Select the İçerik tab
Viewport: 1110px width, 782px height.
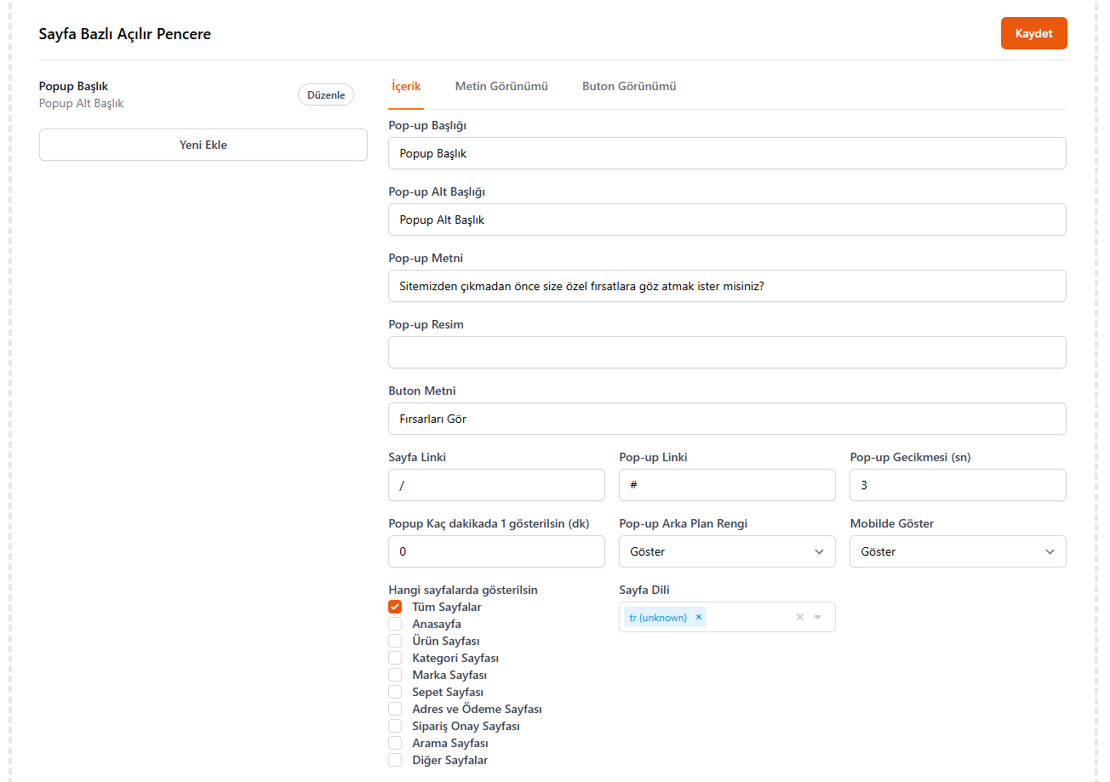[406, 87]
